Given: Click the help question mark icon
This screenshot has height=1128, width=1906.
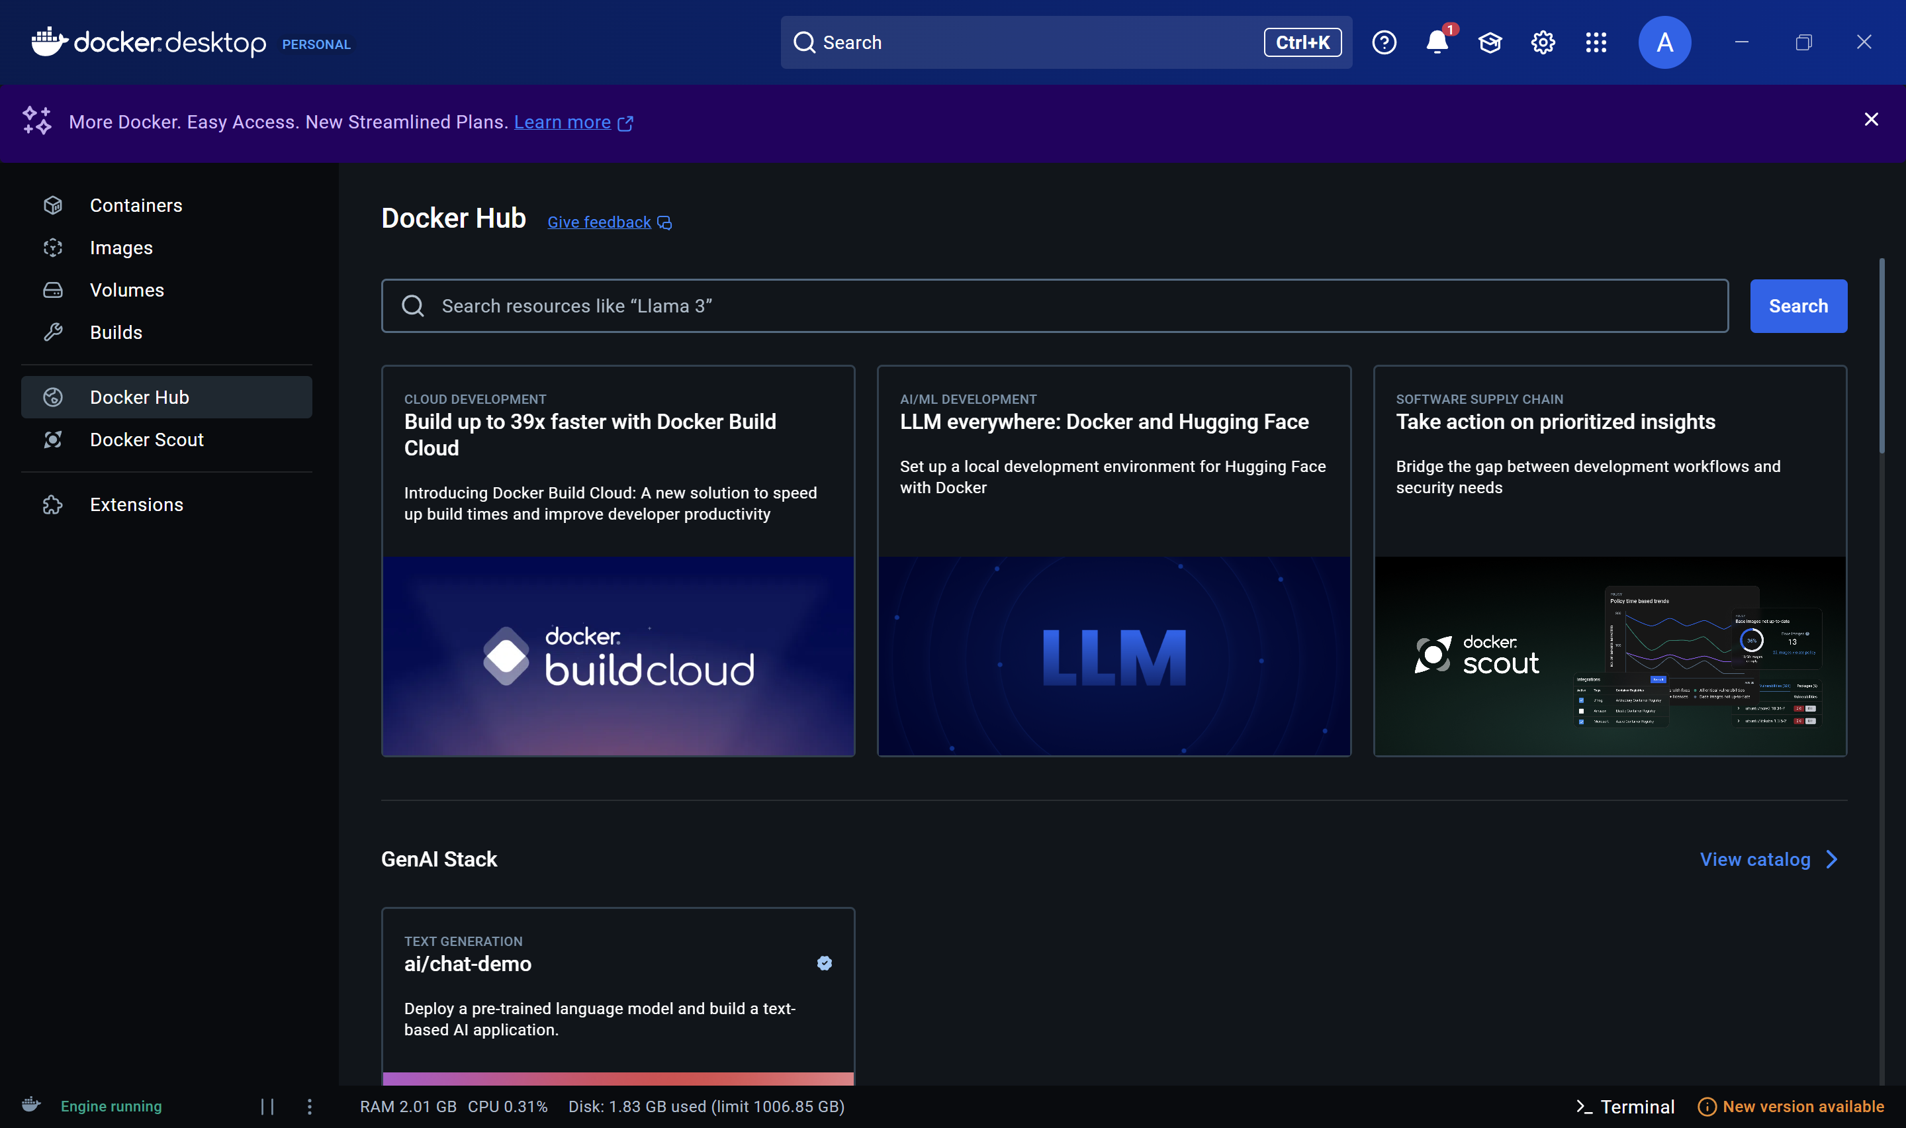Looking at the screenshot, I should [1384, 42].
